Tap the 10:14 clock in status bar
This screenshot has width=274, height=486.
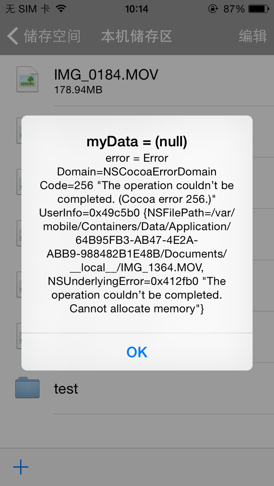pyautogui.click(x=137, y=9)
